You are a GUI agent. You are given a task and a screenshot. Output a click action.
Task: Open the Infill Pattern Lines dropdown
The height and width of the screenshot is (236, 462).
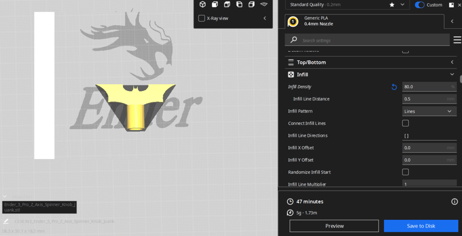point(430,111)
